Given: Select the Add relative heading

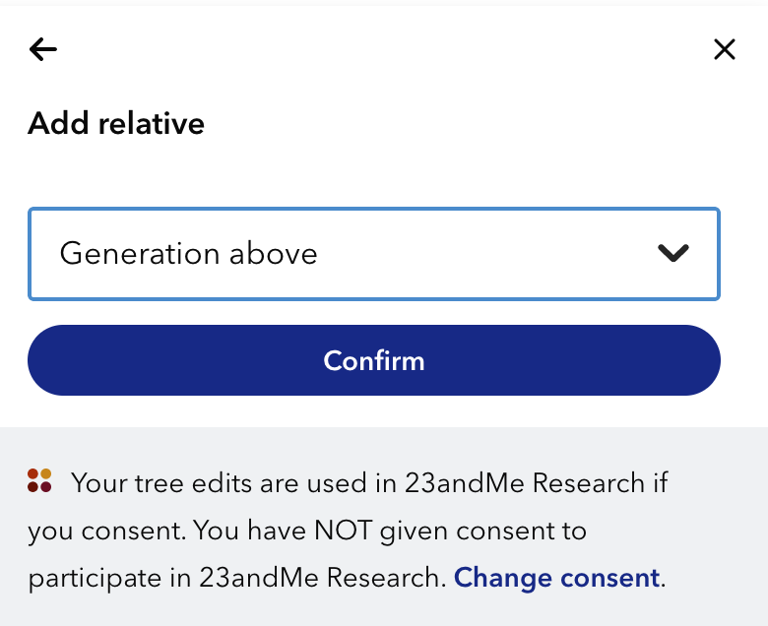Looking at the screenshot, I should coord(116,123).
